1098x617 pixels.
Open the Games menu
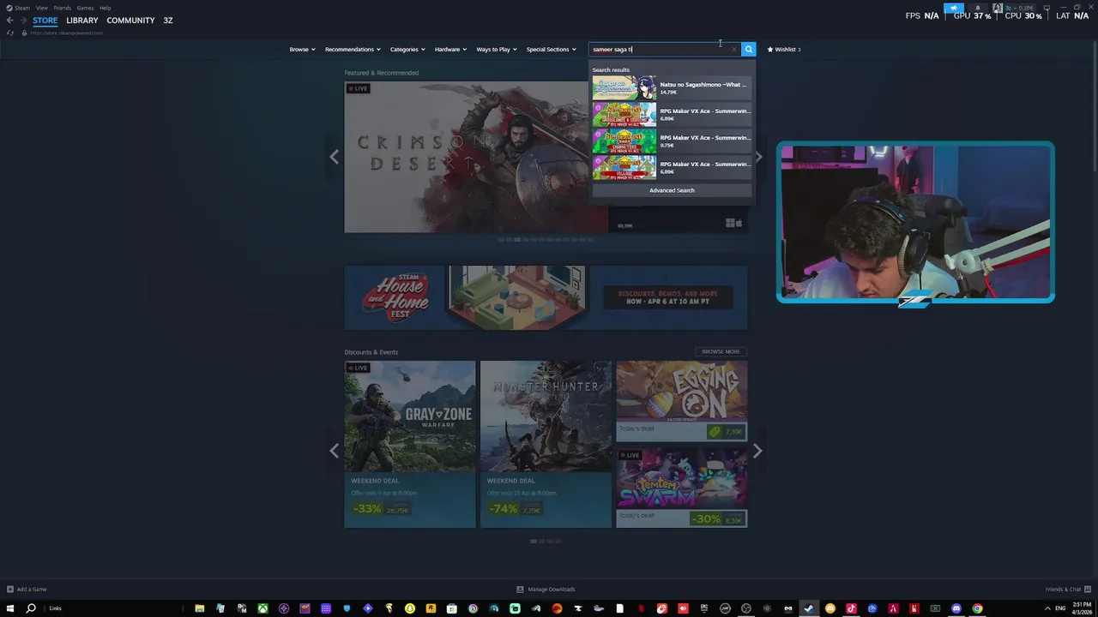[x=85, y=8]
